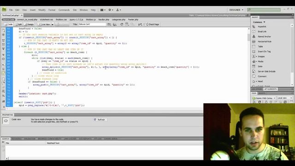Image resolution: width=295 pixels, height=166 pixels.
Task: Click the green Find play arrow icon
Action: [x=3, y=142]
